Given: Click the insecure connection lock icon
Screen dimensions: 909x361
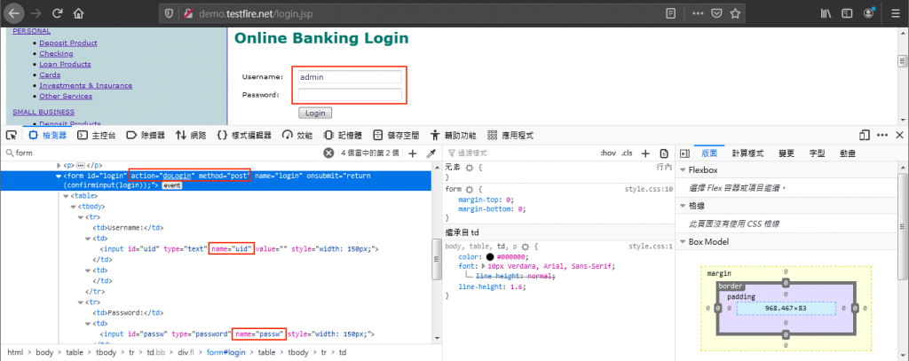Looking at the screenshot, I should click(188, 12).
